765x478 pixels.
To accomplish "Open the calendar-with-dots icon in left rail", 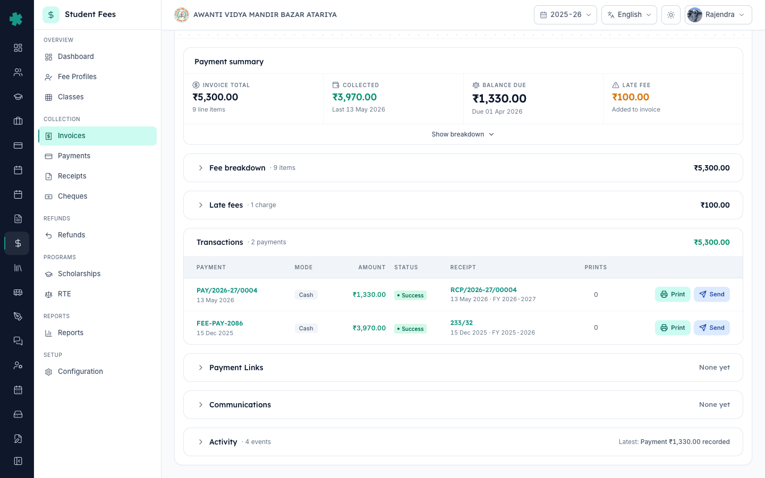I will click(18, 390).
